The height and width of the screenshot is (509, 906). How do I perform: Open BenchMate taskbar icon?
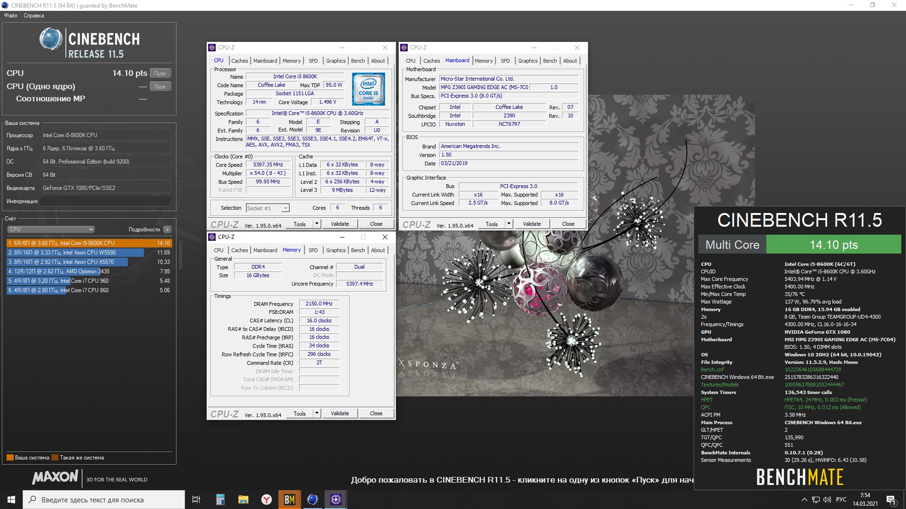pos(290,500)
